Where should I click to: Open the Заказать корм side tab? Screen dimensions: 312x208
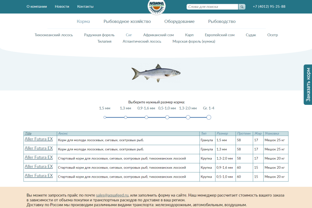click(308, 85)
